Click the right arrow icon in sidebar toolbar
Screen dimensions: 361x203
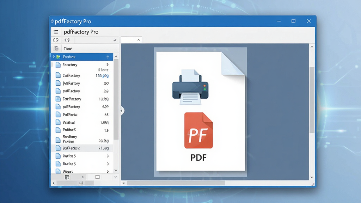(x=115, y=40)
